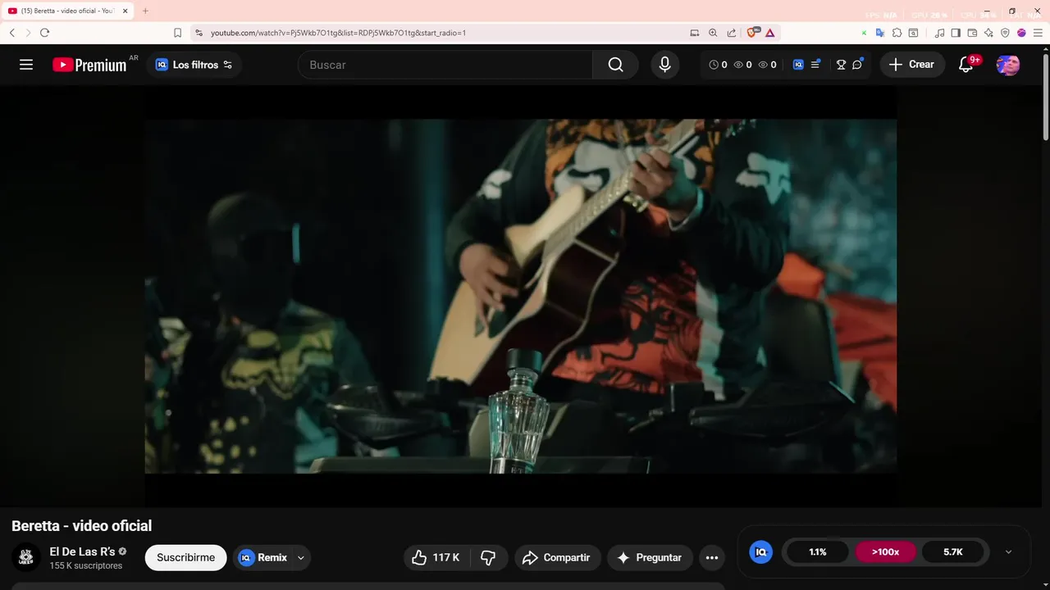The image size is (1050, 590).
Task: Click the Buscar search field
Action: pos(445,65)
